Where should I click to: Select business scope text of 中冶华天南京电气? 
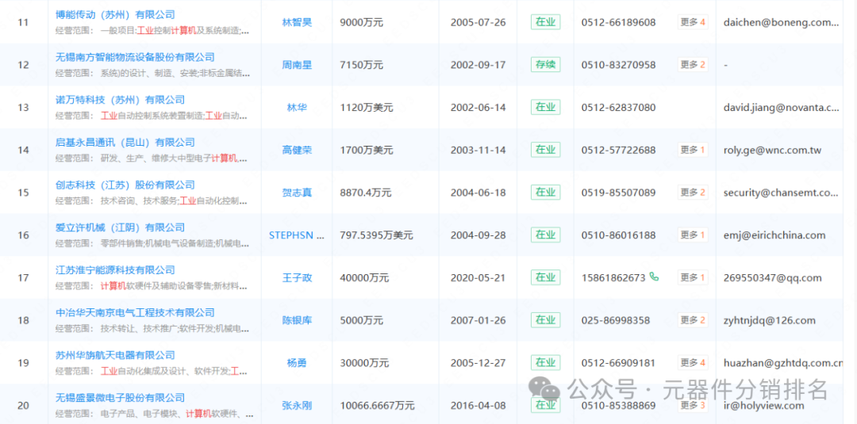click(152, 329)
